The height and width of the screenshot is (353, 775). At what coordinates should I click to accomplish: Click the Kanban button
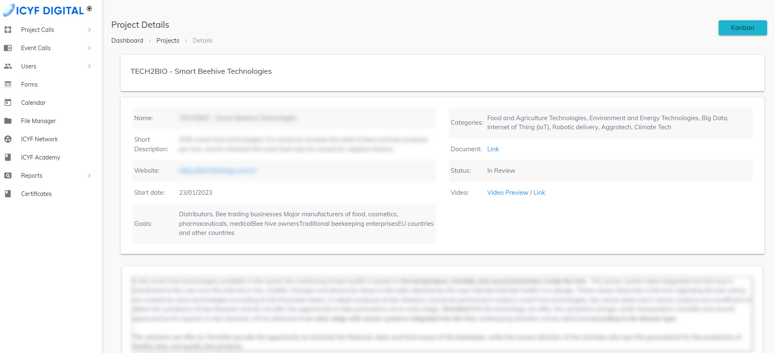pyautogui.click(x=743, y=28)
